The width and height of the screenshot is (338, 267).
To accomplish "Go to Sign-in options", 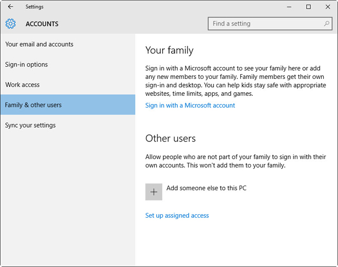I will (x=27, y=65).
